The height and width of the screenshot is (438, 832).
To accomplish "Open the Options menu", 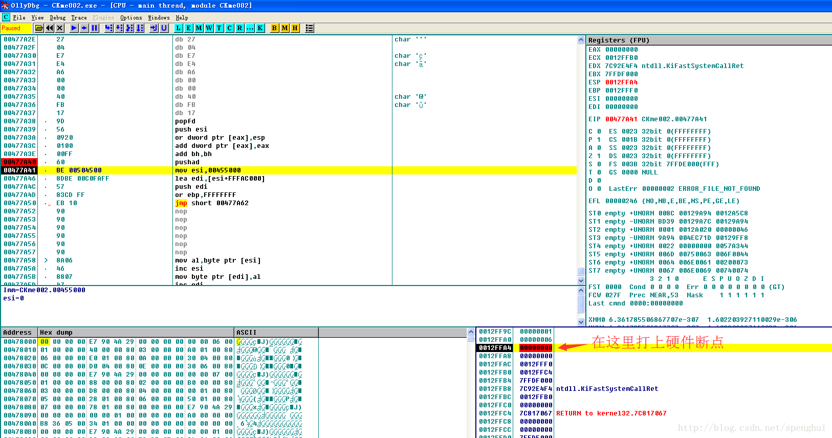I will point(132,17).
